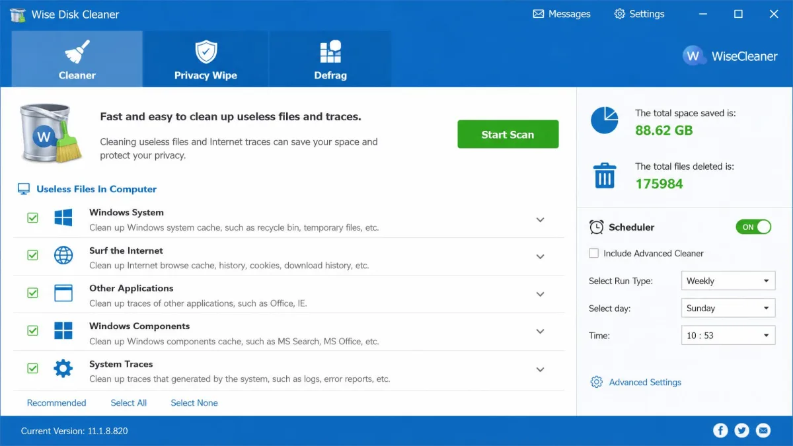Uncheck the Surf the Internet checkbox

[x=32, y=255]
